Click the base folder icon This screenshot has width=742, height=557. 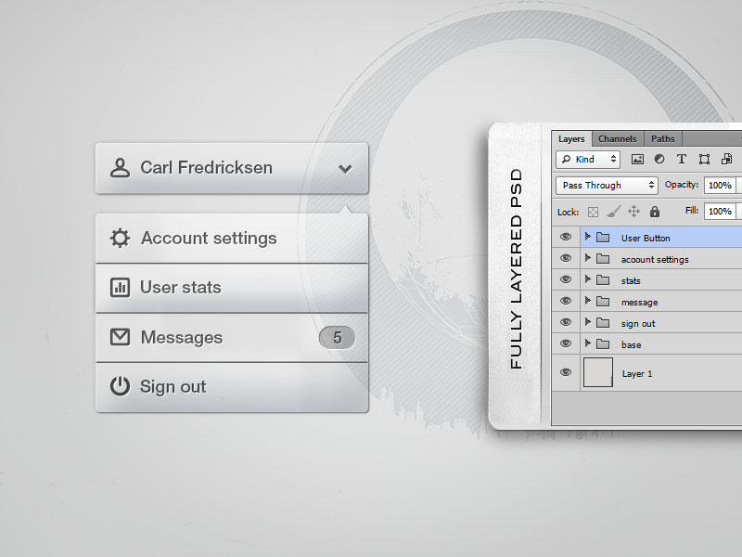[x=602, y=343]
